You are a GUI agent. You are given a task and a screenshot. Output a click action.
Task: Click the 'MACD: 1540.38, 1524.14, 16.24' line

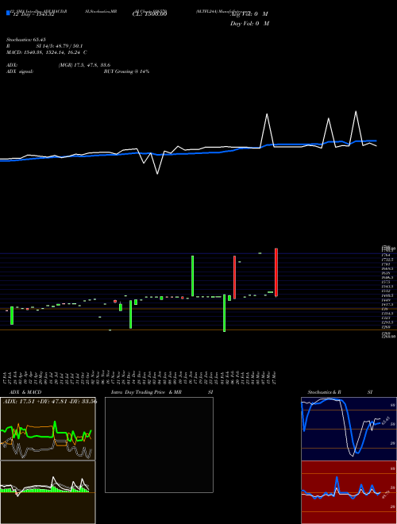tap(44, 52)
